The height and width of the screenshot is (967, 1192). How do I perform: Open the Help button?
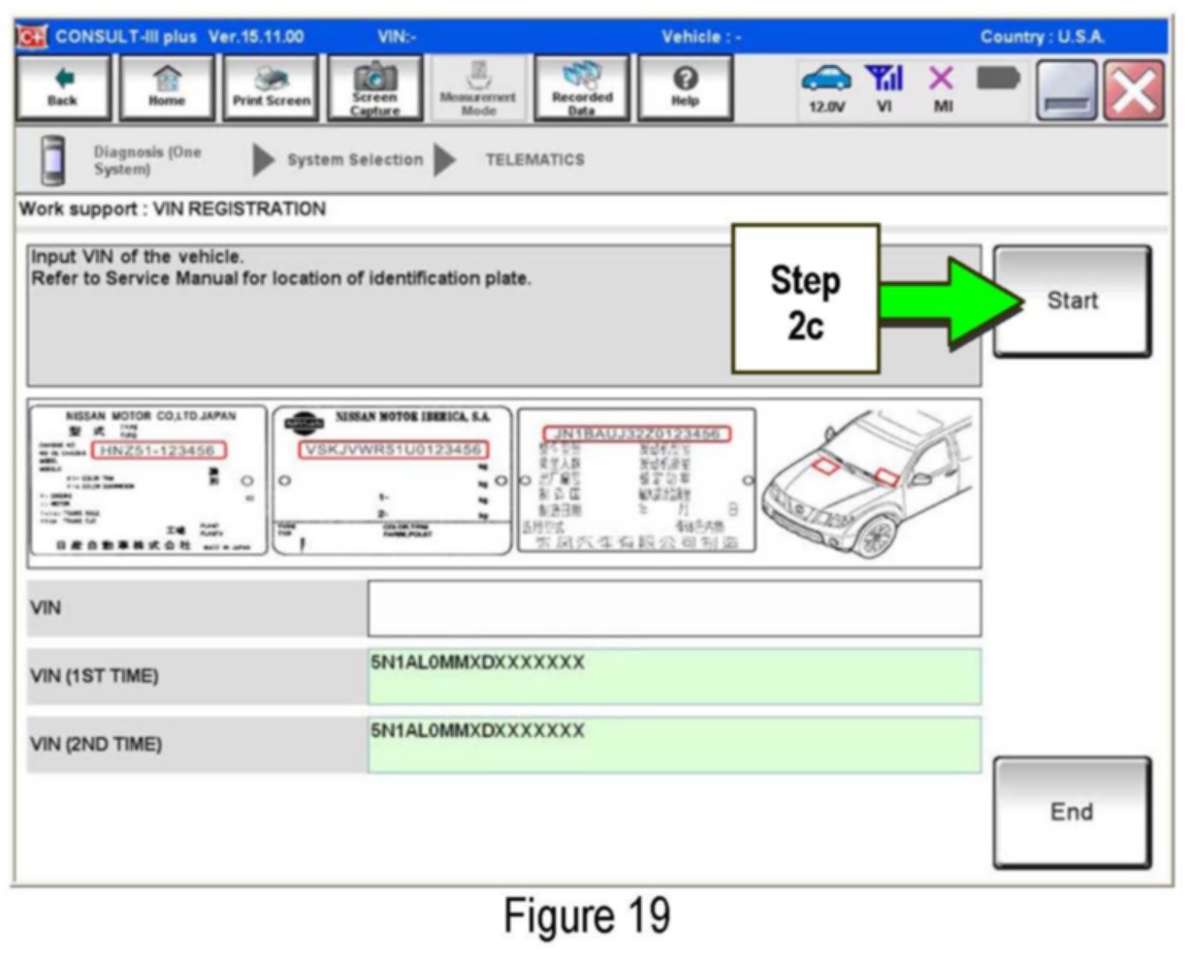click(685, 88)
